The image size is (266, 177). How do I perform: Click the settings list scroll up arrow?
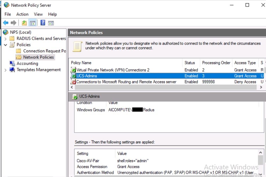(x=261, y=153)
